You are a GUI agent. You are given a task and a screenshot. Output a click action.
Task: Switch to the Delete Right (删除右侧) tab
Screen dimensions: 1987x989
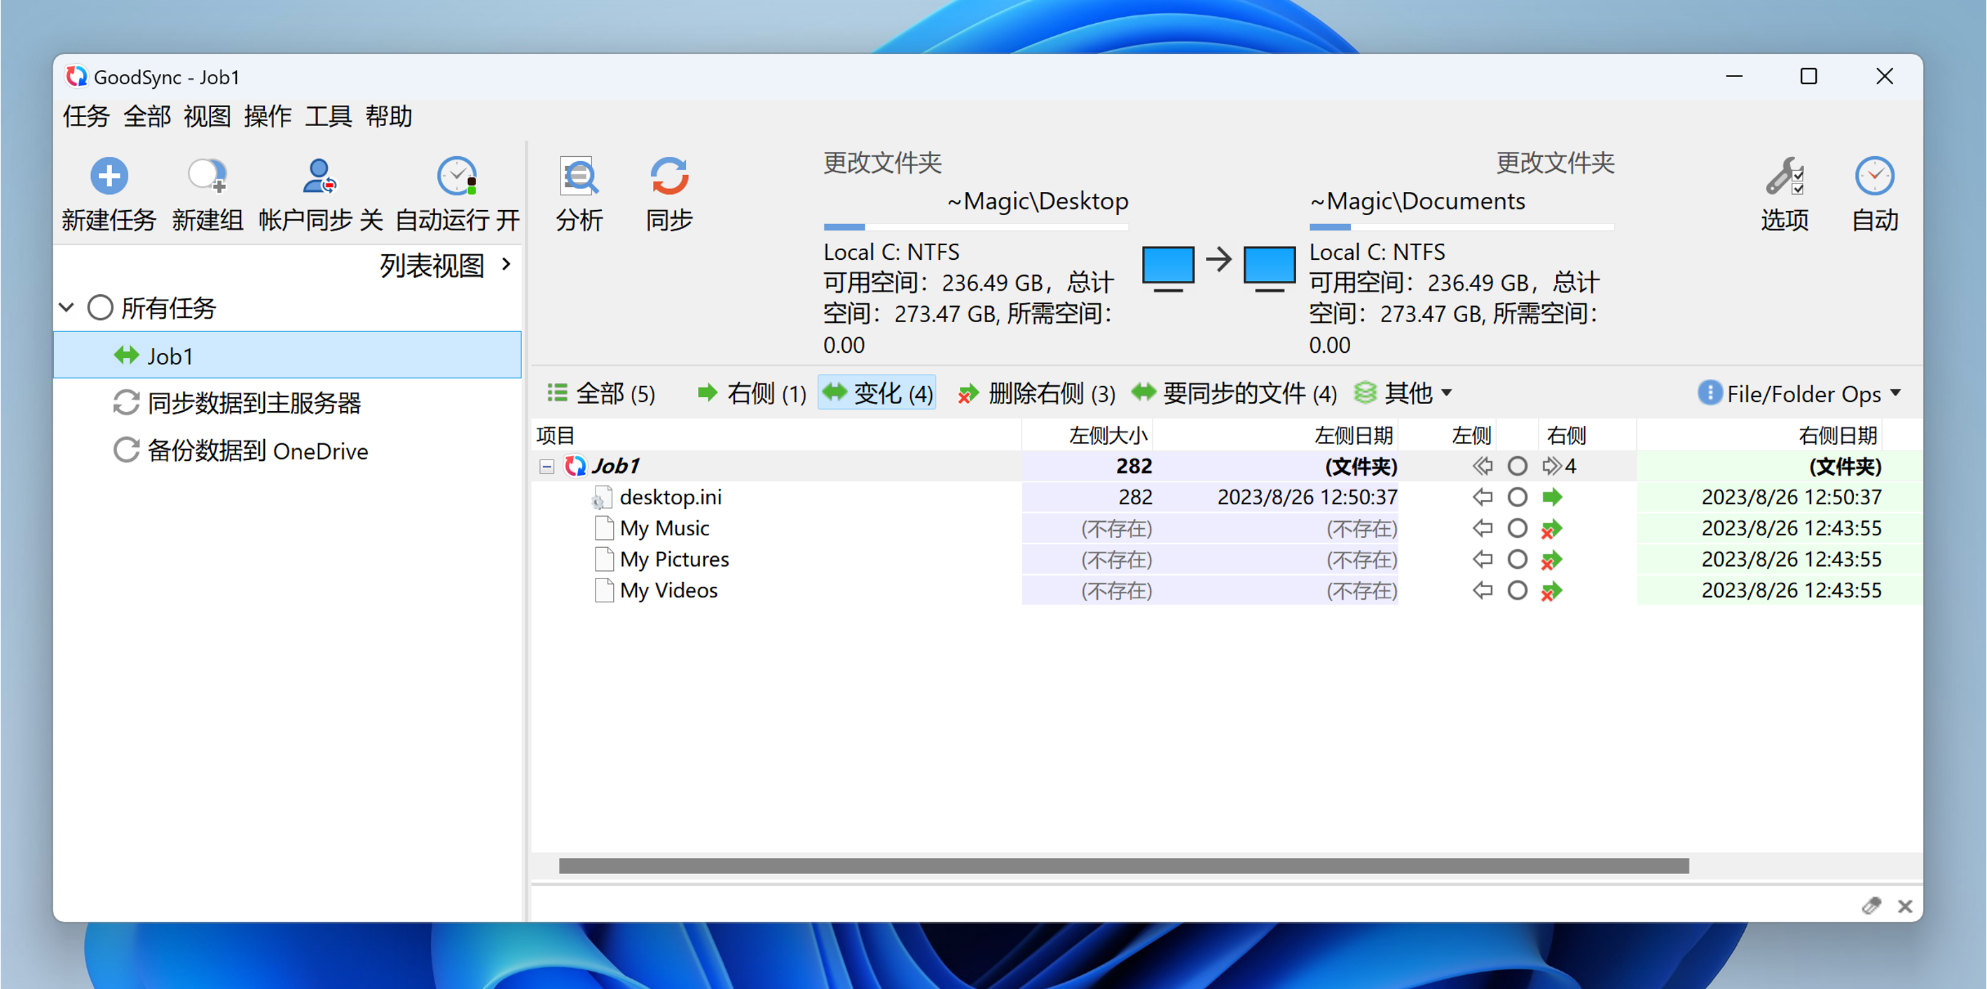pyautogui.click(x=1037, y=394)
